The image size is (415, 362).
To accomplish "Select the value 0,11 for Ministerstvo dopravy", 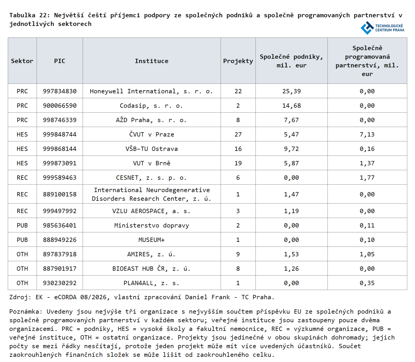I will click(x=367, y=225).
